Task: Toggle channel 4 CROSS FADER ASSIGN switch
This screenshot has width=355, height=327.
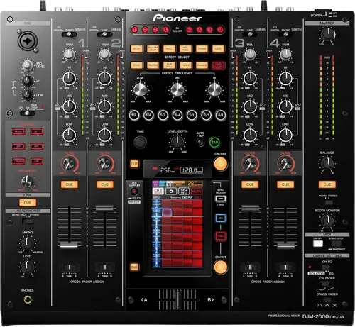Action: [285, 267]
